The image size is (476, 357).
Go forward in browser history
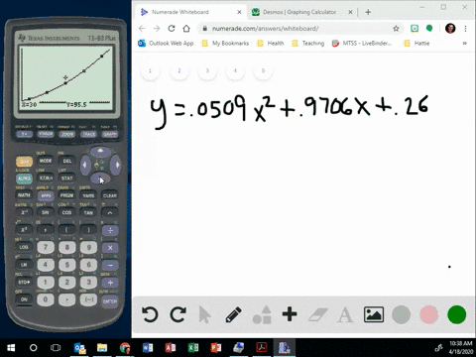coord(157,29)
